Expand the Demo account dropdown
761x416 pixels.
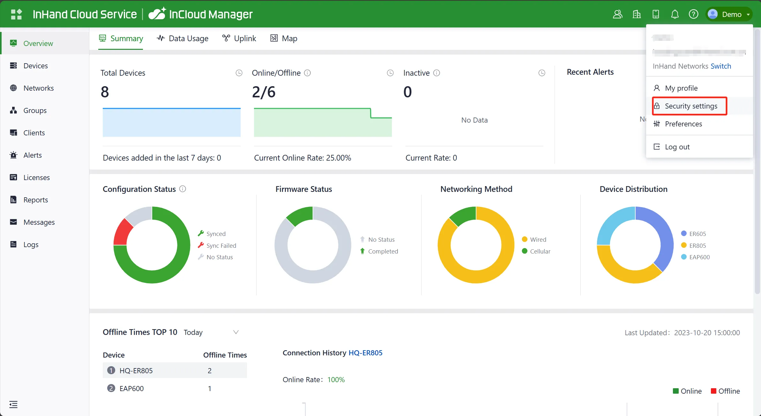coord(729,14)
